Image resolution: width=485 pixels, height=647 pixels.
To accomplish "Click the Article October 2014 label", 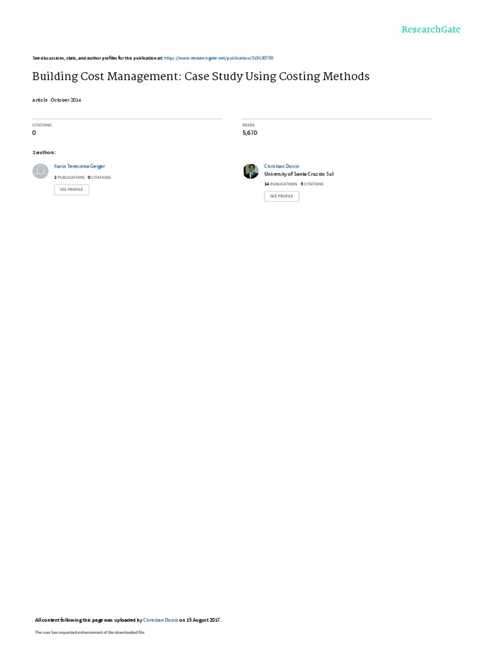I will coord(56,100).
